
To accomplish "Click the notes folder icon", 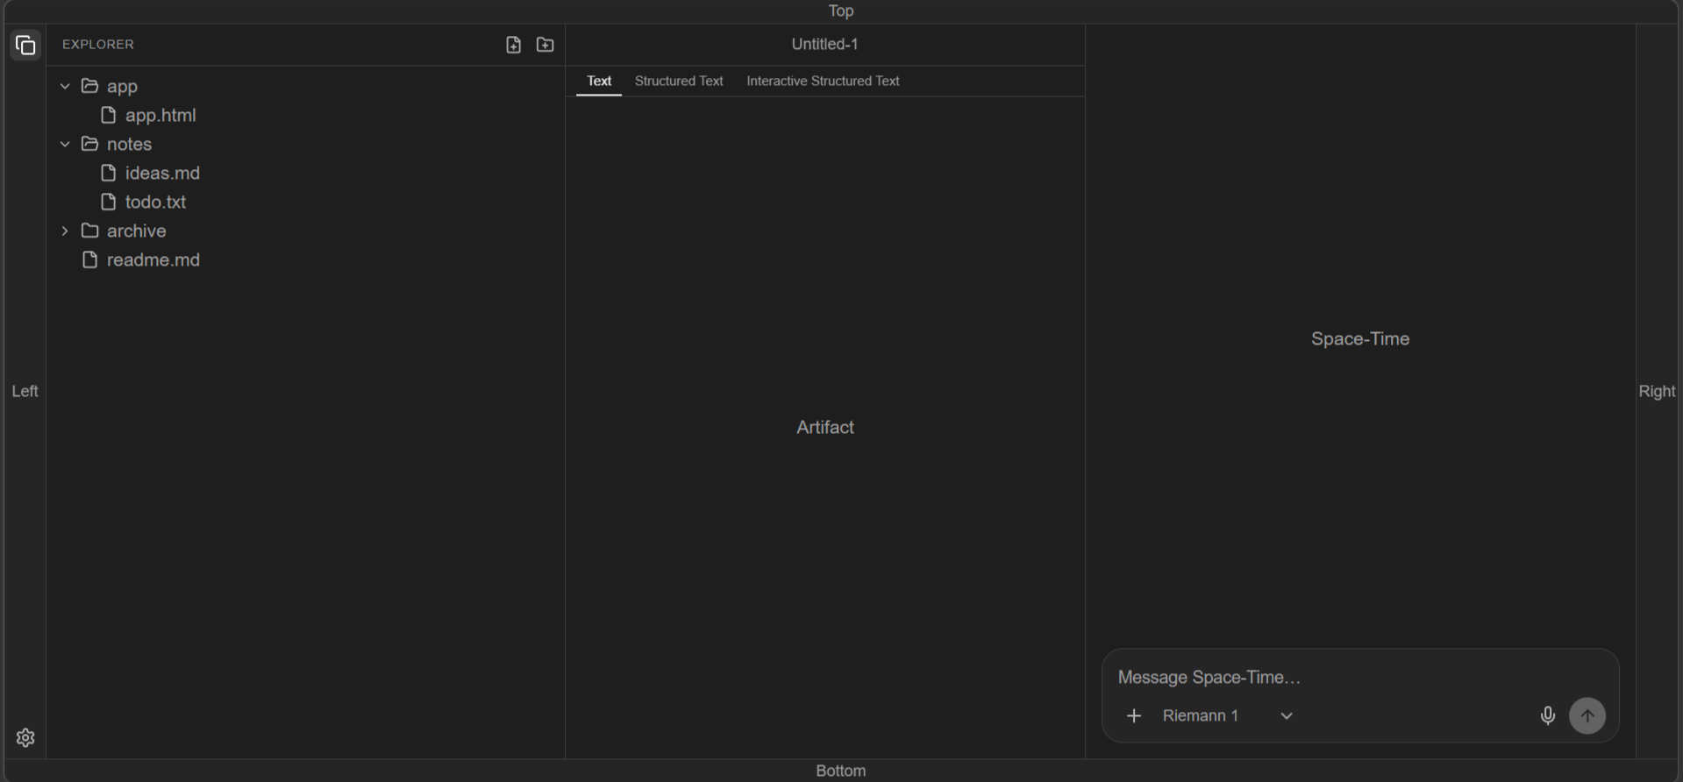I will coord(89,144).
